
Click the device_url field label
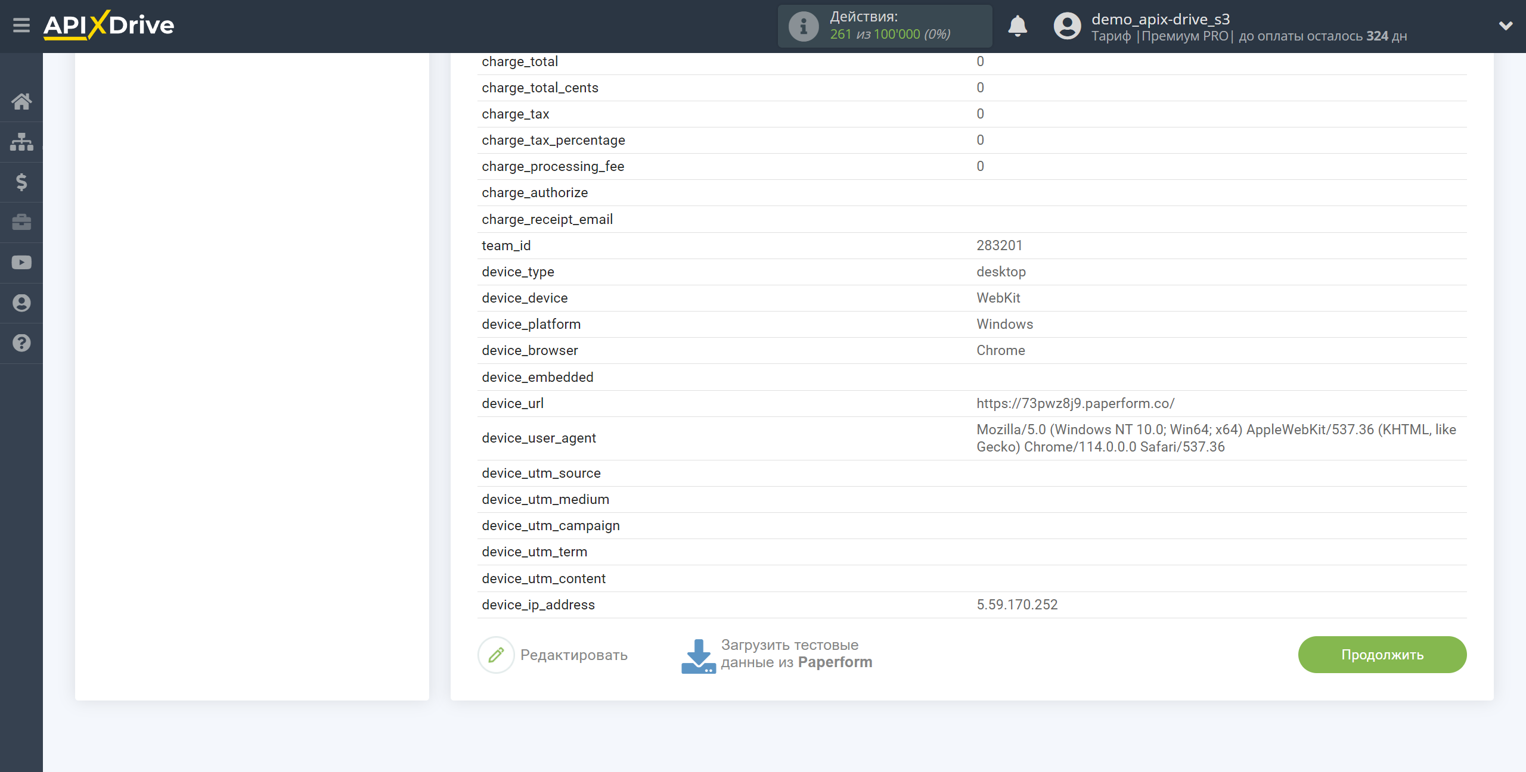pyautogui.click(x=513, y=403)
